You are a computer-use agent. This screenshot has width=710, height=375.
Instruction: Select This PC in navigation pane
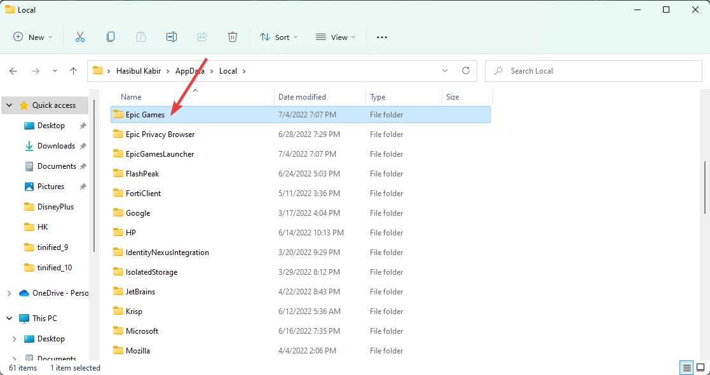(38, 319)
